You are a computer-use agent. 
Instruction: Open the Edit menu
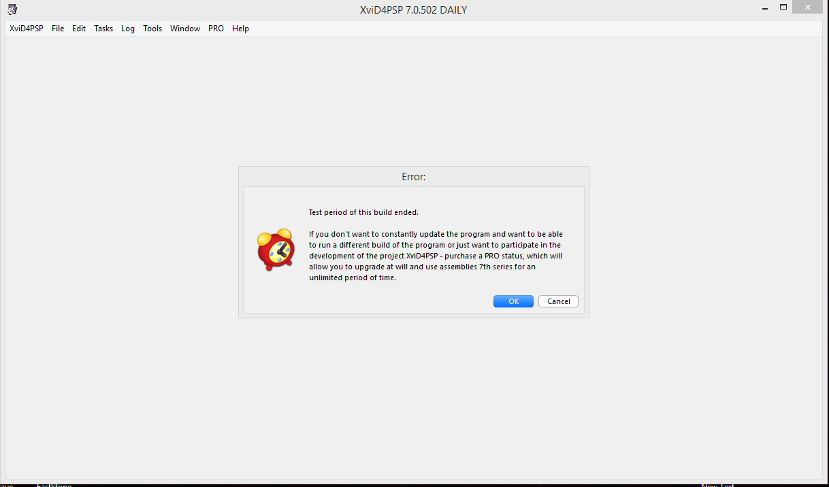coord(79,29)
